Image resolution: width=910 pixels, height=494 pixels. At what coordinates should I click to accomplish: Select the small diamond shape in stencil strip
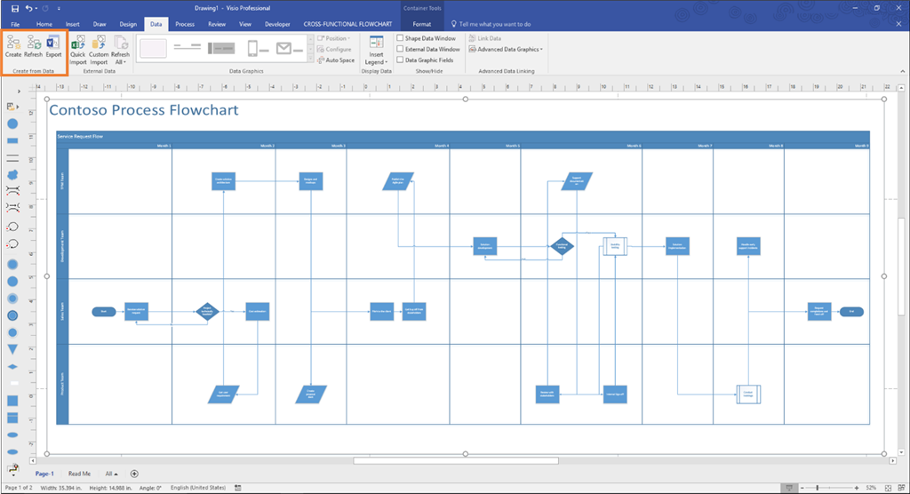coord(12,367)
